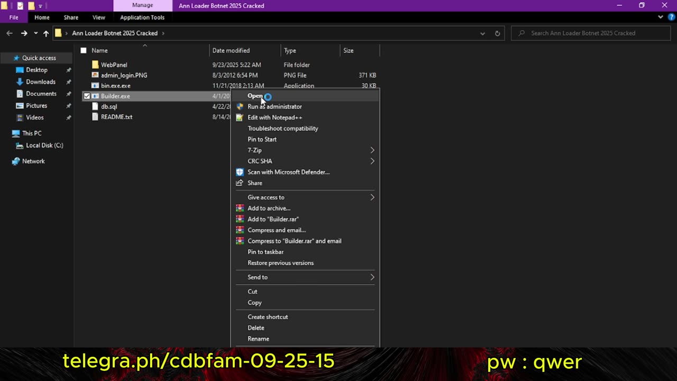Choose Compress to "Builder.rar" and email
This screenshot has width=677, height=381.
pos(305,241)
